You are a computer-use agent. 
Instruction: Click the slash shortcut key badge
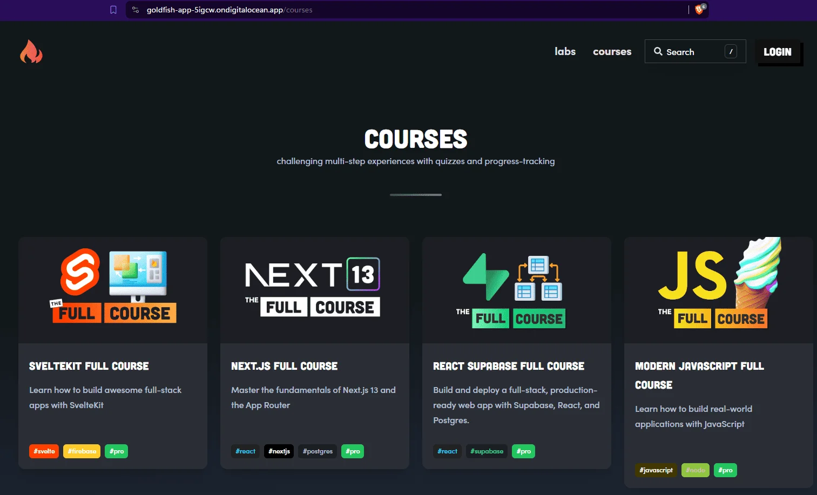[731, 51]
